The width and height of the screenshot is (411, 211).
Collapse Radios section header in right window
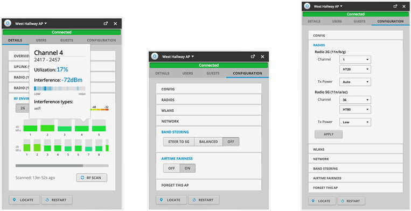click(319, 45)
